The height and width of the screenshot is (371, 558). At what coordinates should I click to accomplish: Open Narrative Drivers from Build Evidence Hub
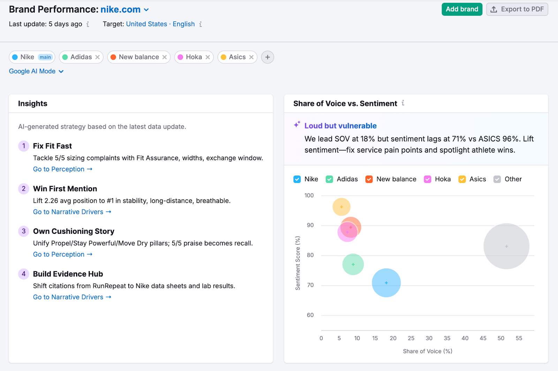pos(72,297)
